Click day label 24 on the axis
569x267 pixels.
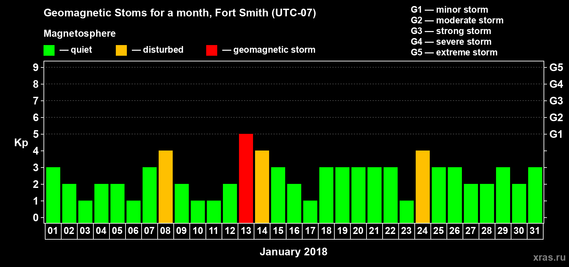[x=422, y=231]
